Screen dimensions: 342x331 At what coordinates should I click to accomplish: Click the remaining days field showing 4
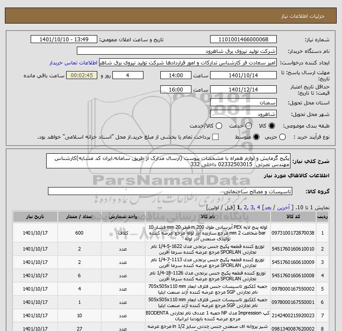128,75
